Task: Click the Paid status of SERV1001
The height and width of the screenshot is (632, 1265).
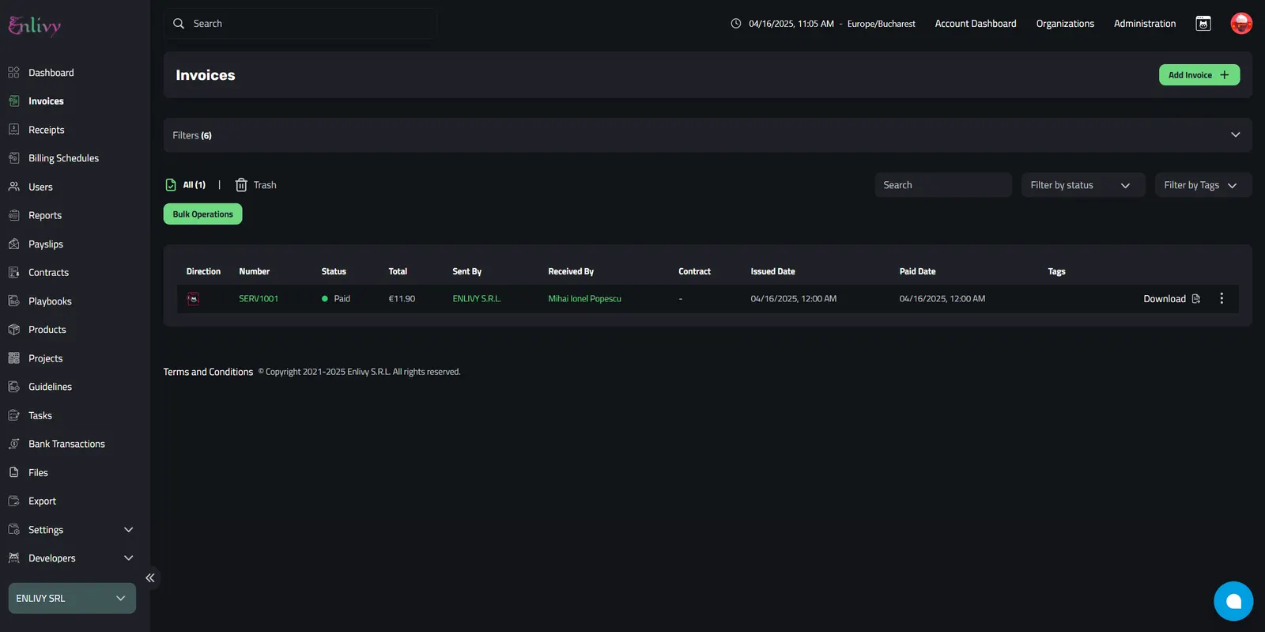Action: (336, 299)
